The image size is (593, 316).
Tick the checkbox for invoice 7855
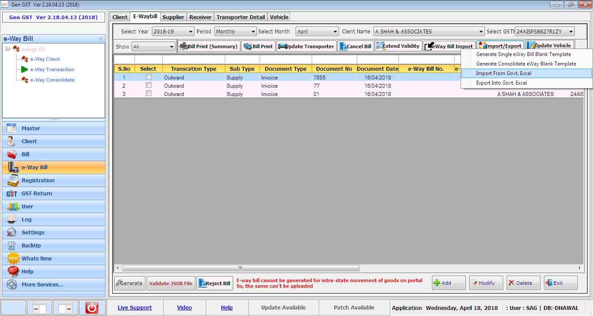(x=149, y=77)
